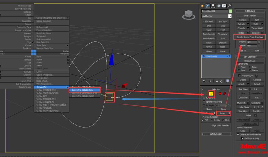Screen dimensions: 268x157
Task: Select the Edge constraint radio button
Action: point(250,67)
